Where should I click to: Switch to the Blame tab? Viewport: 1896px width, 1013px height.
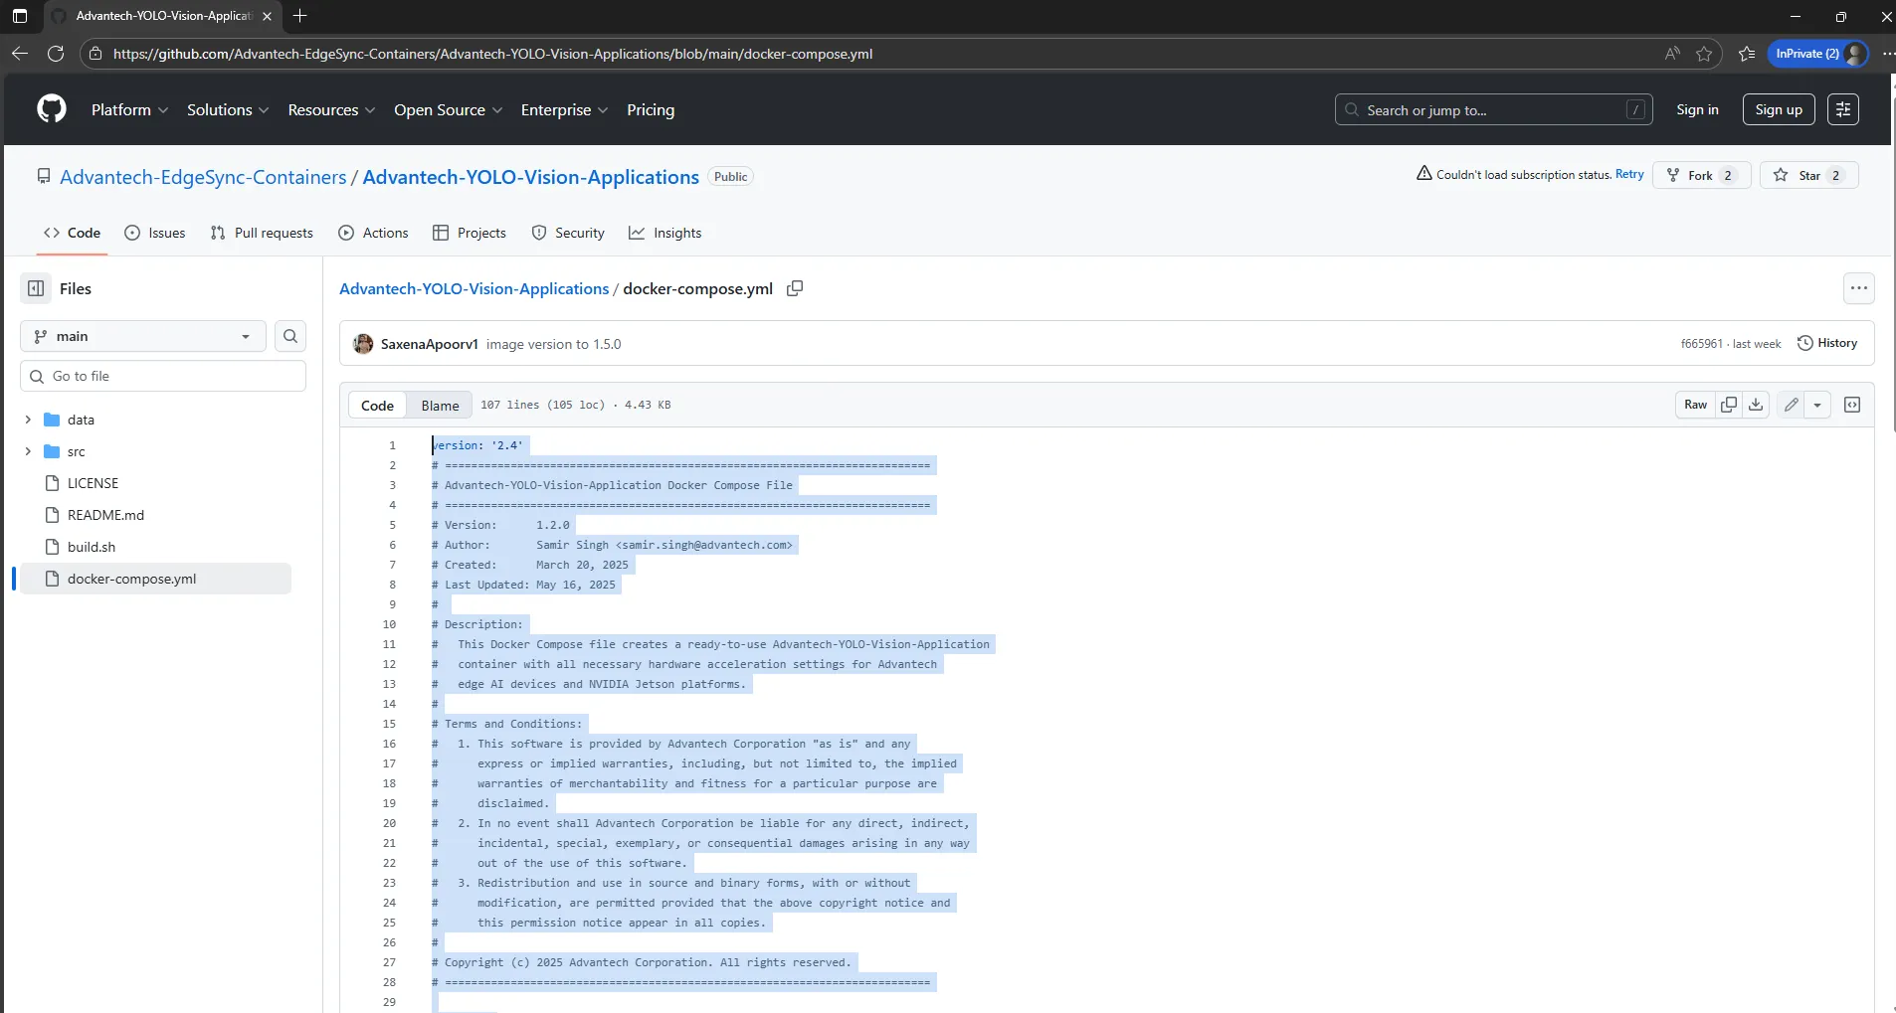pos(440,405)
